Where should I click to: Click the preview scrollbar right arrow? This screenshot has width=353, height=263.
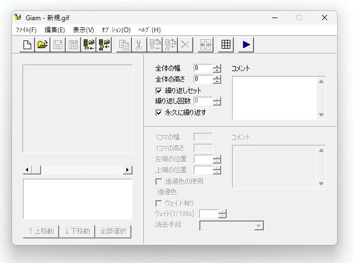pos(128,170)
